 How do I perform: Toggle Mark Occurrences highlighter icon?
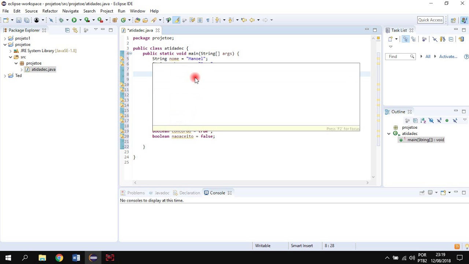coord(177,20)
